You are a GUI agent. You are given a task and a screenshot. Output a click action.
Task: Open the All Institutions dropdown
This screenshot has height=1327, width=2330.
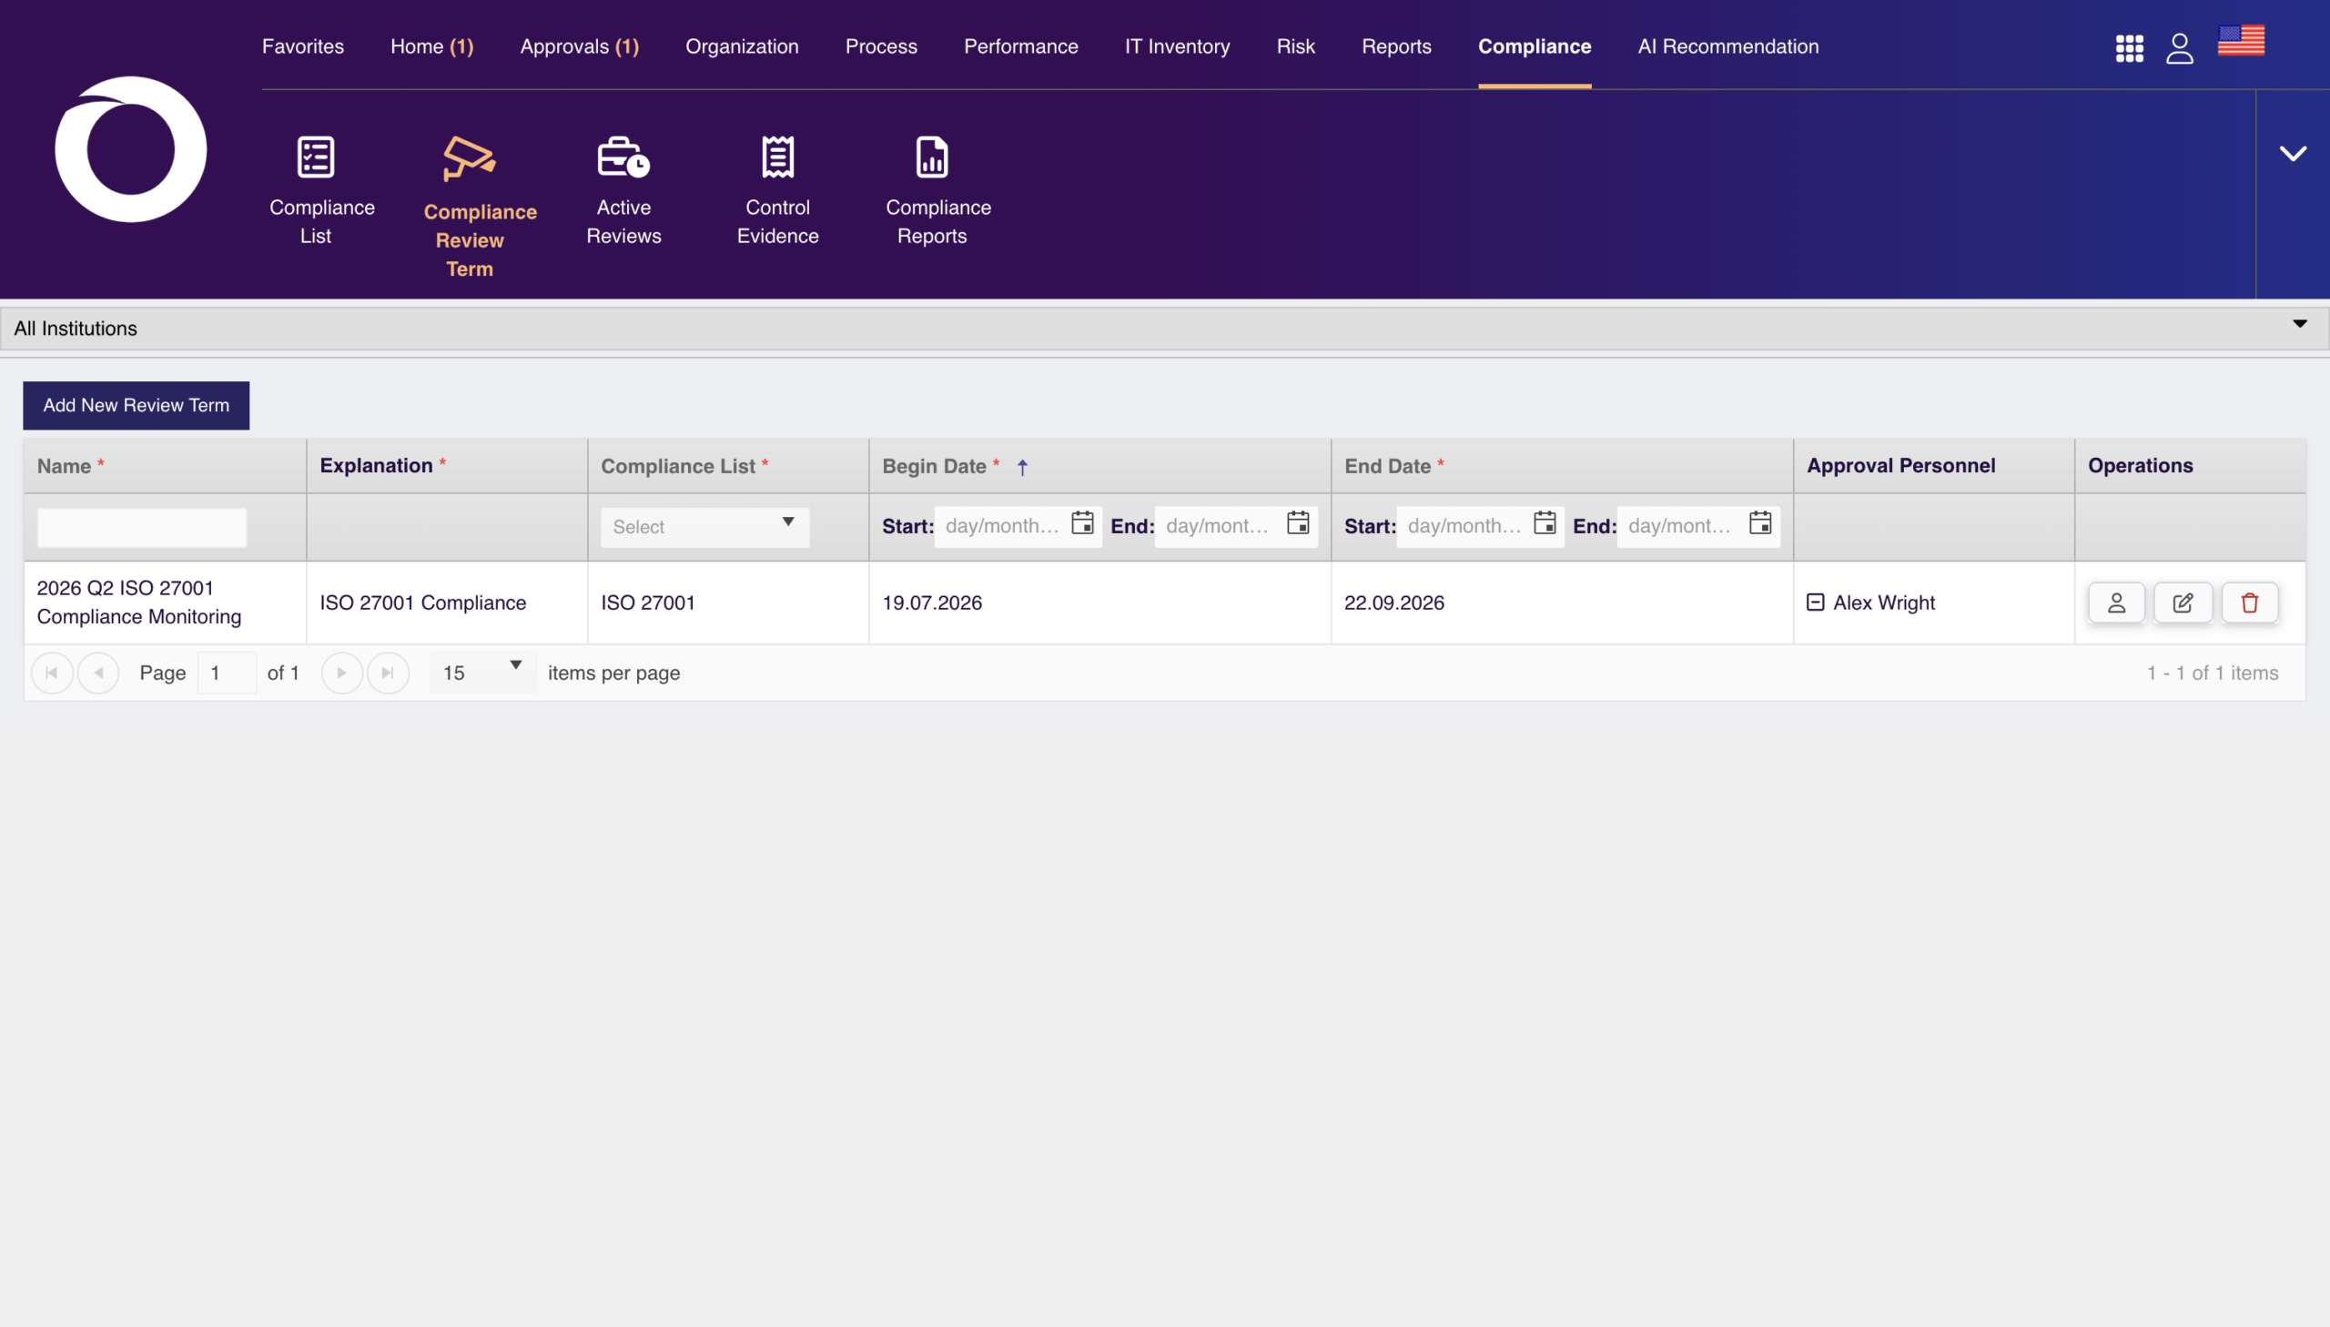tap(1164, 328)
